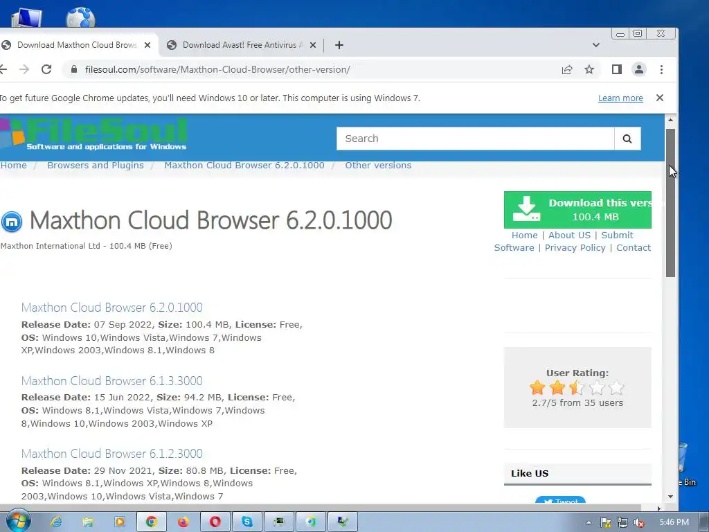Show hidden tray icons arrow

click(x=589, y=522)
